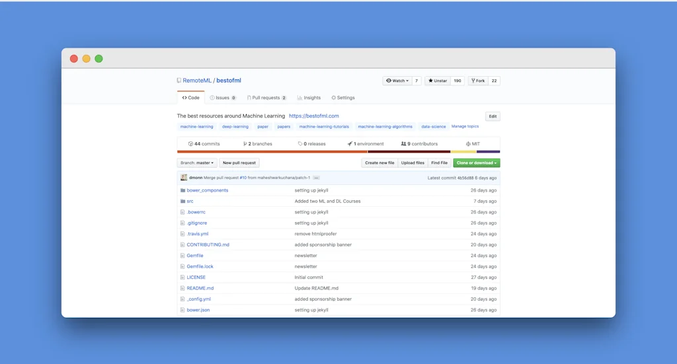Open the 'Added two ML and DL Courses' commit
The height and width of the screenshot is (364, 677).
327,201
